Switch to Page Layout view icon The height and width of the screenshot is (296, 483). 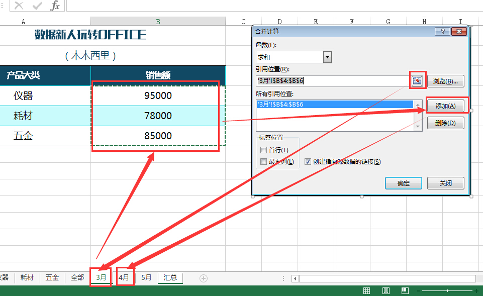[x=385, y=290]
